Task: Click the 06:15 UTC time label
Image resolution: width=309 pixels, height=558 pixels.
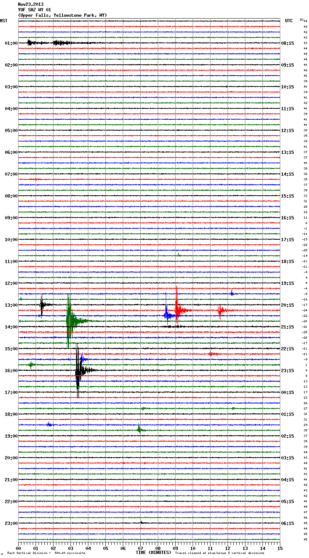Action: click(288, 523)
